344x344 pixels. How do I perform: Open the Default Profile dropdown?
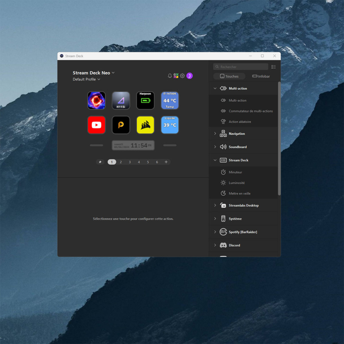tap(86, 79)
